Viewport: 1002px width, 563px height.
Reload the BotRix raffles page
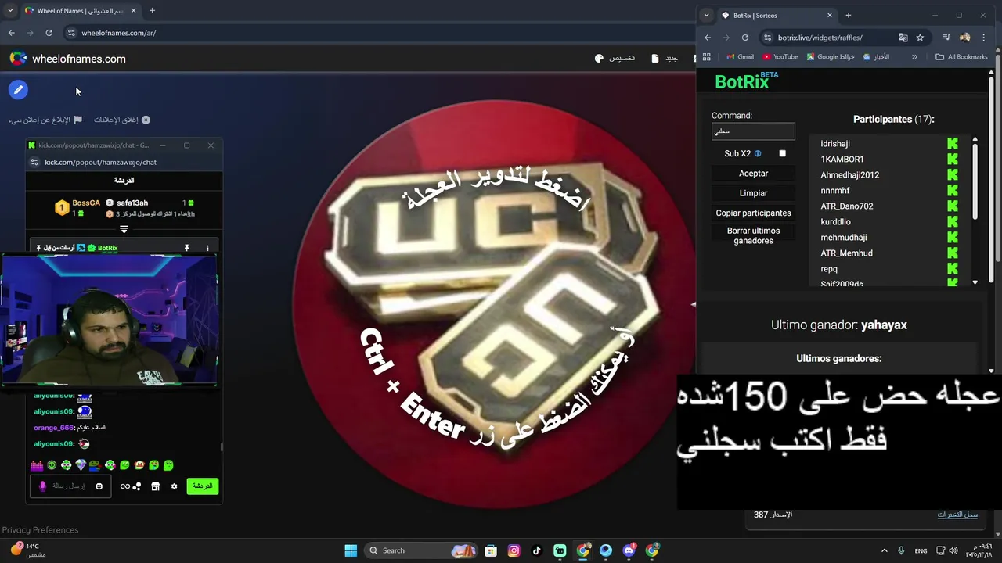click(745, 38)
